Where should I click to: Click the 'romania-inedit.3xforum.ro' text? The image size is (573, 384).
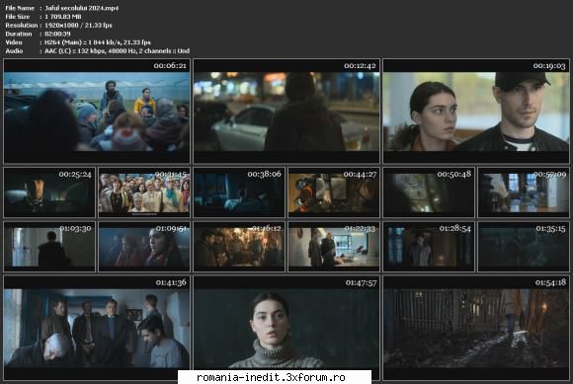pos(271,377)
